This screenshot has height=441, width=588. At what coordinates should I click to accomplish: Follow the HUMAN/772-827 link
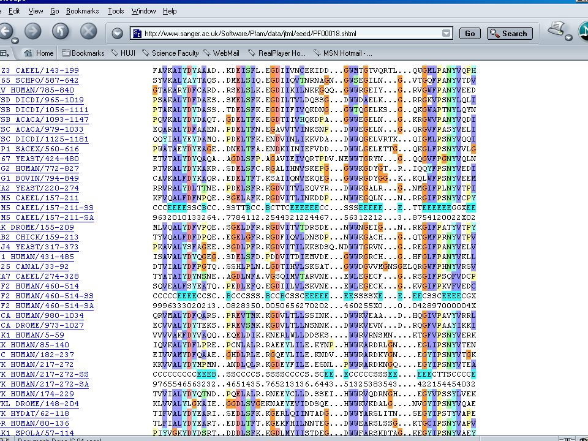point(40,168)
